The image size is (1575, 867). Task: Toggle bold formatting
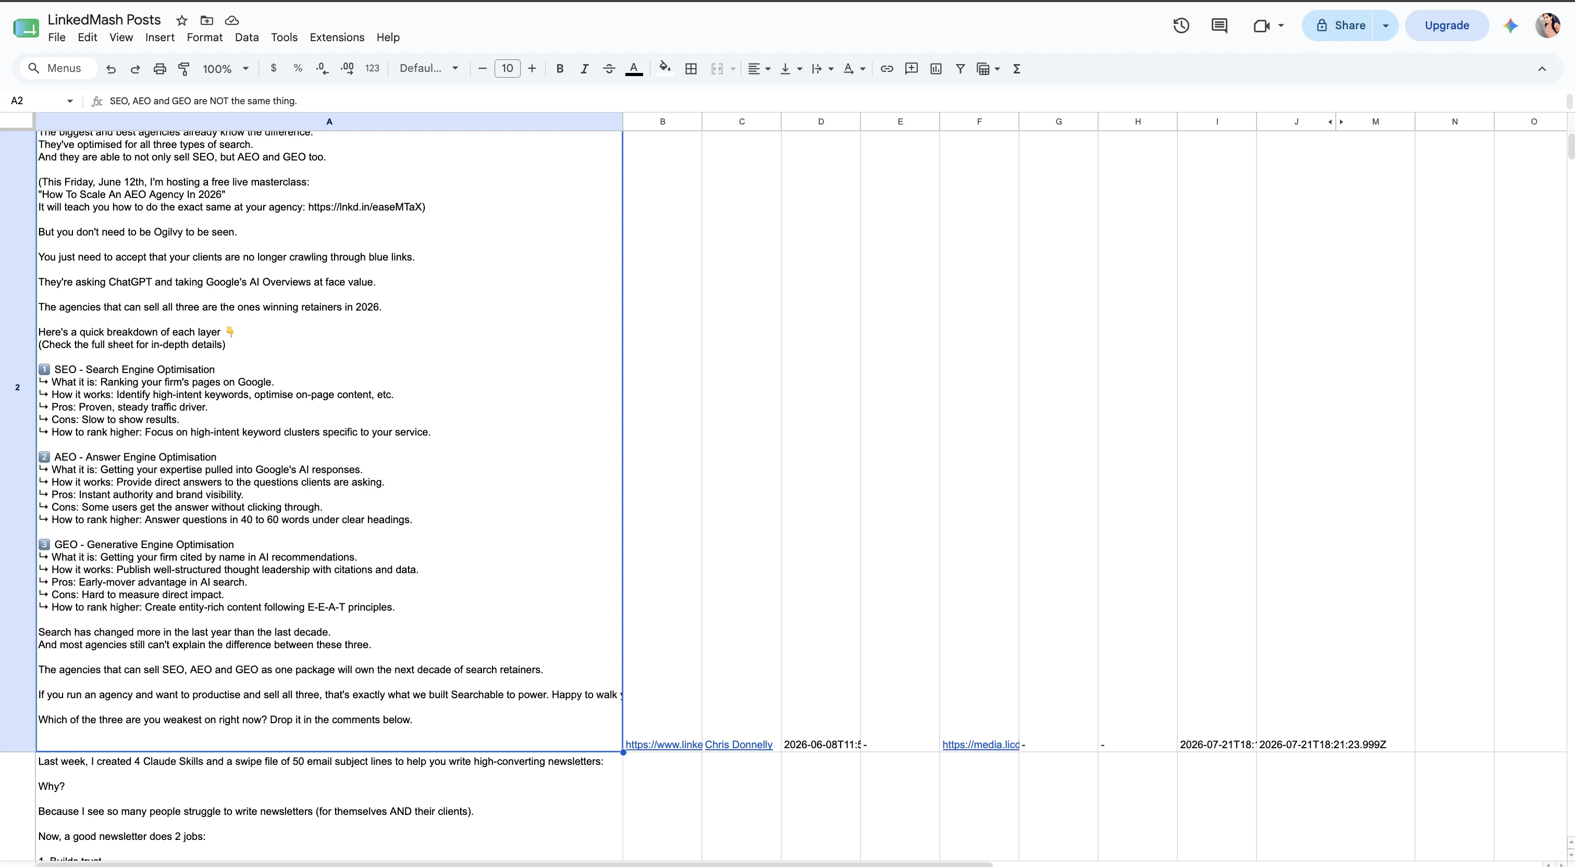pos(559,68)
